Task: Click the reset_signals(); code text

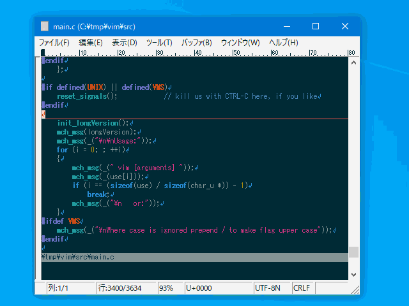Action: pos(87,96)
